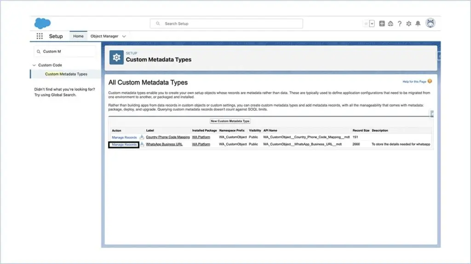This screenshot has width=471, height=264.
Task: Open WA Platform link in Country Phone row
Action: 201,137
